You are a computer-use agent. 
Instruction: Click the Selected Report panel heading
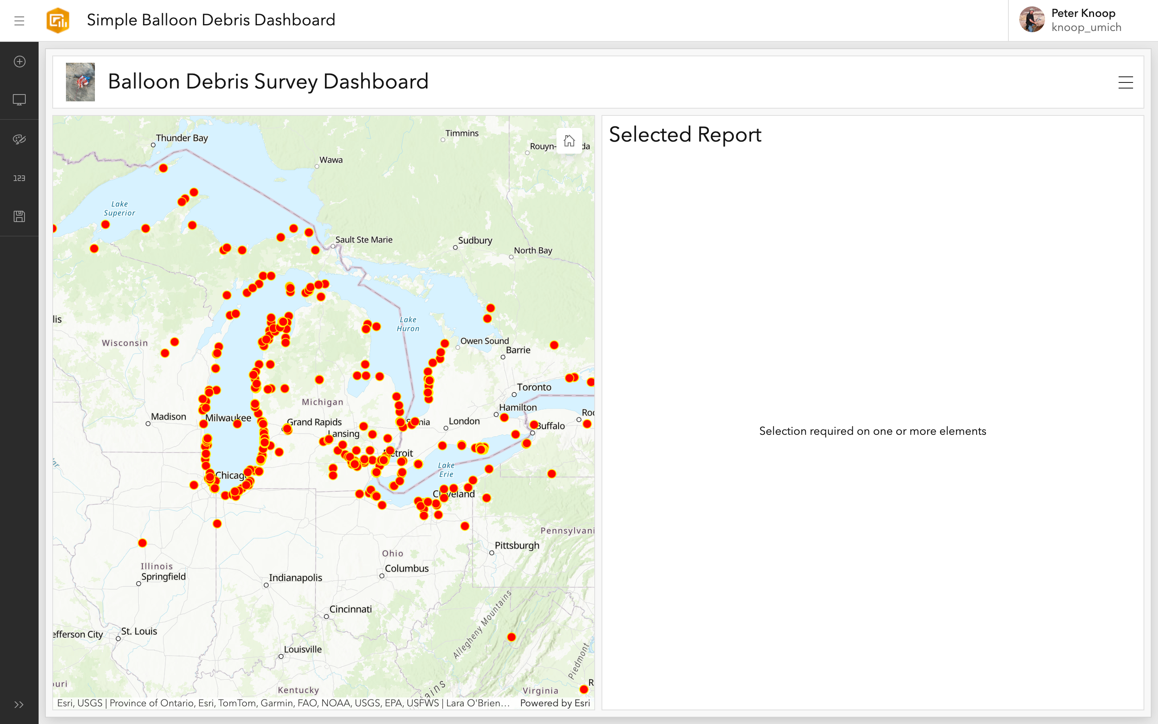point(685,135)
